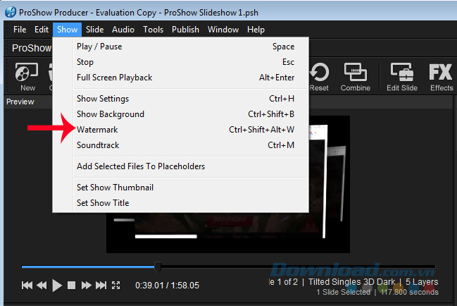Open the Slide menu

(x=95, y=30)
